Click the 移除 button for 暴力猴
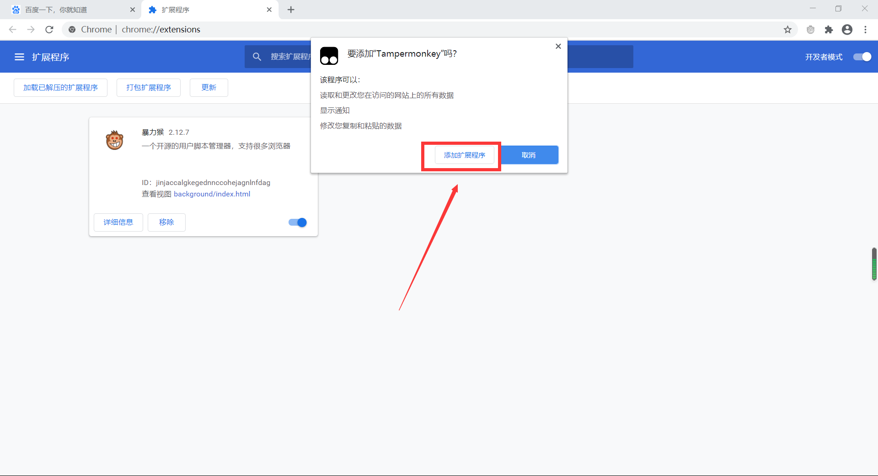This screenshot has height=476, width=878. point(166,222)
